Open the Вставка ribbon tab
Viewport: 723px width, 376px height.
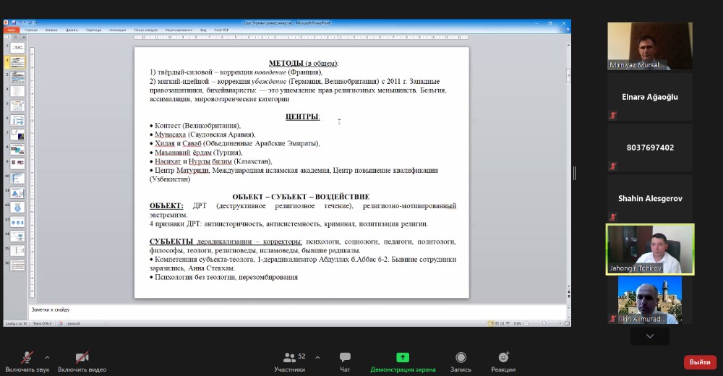coord(51,30)
